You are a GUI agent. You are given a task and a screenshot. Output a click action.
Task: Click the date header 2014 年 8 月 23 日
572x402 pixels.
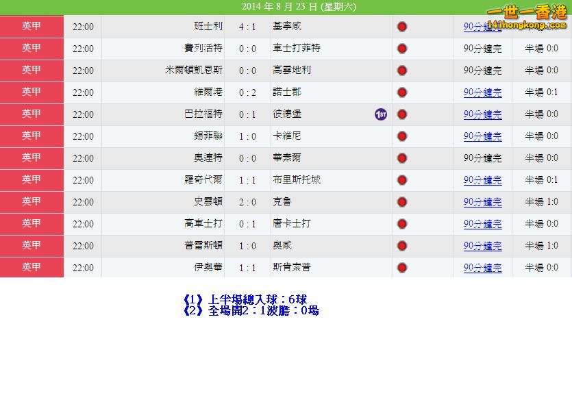coord(299,7)
